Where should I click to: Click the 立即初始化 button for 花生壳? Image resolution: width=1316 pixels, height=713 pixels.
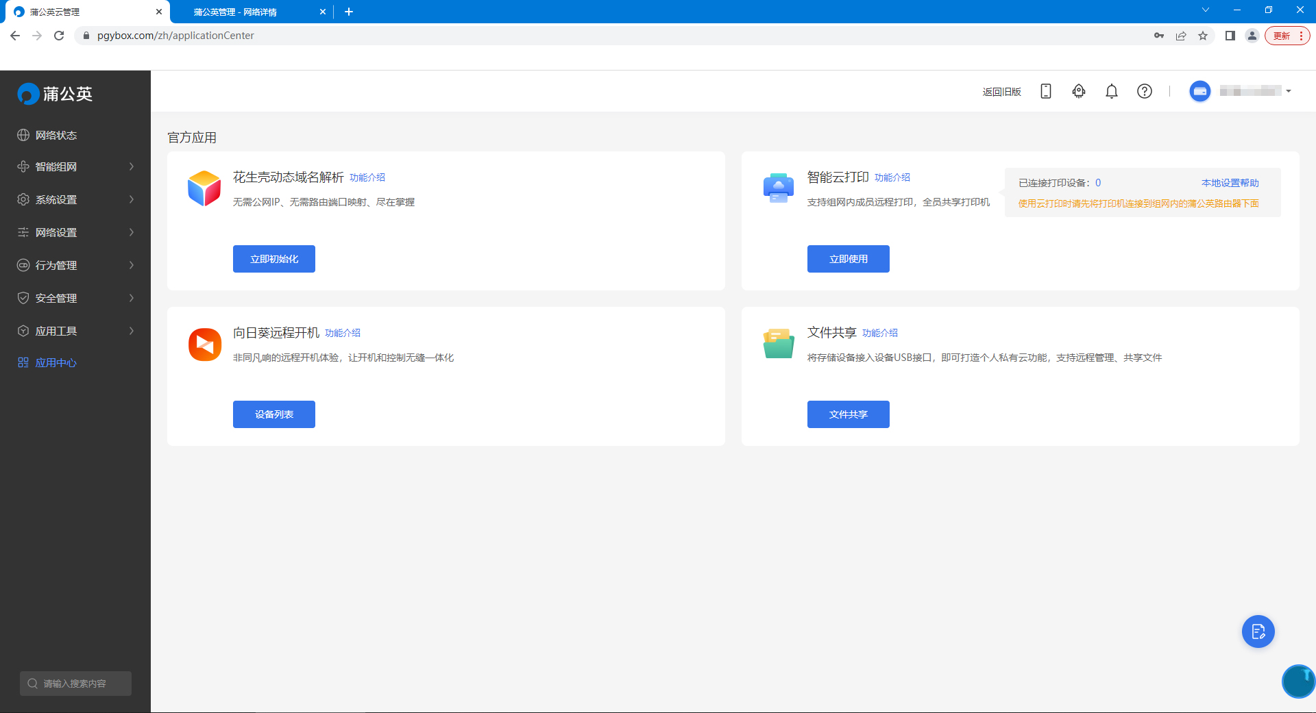(x=273, y=258)
